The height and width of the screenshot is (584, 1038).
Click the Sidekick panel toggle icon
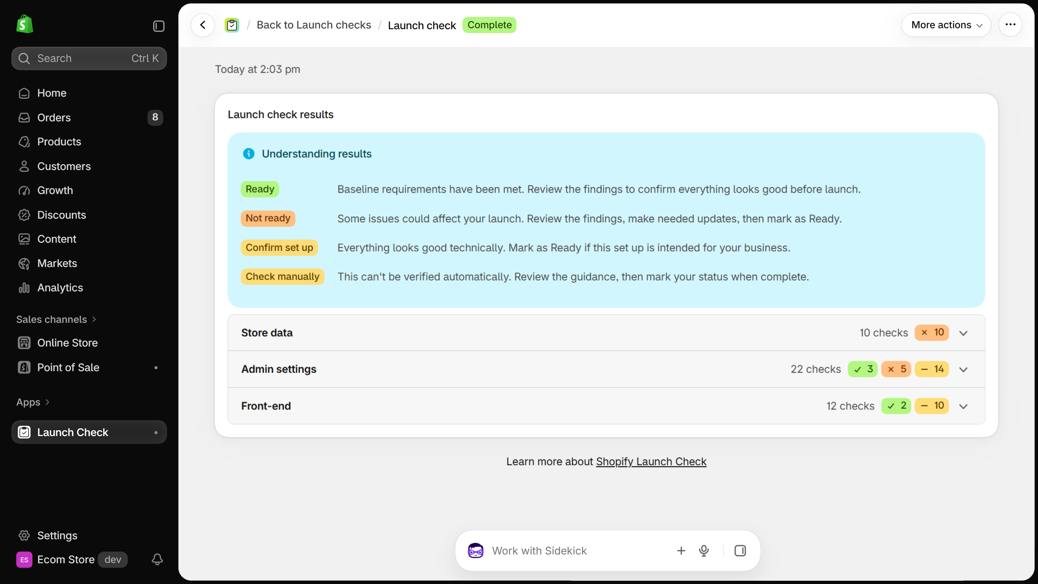point(740,551)
